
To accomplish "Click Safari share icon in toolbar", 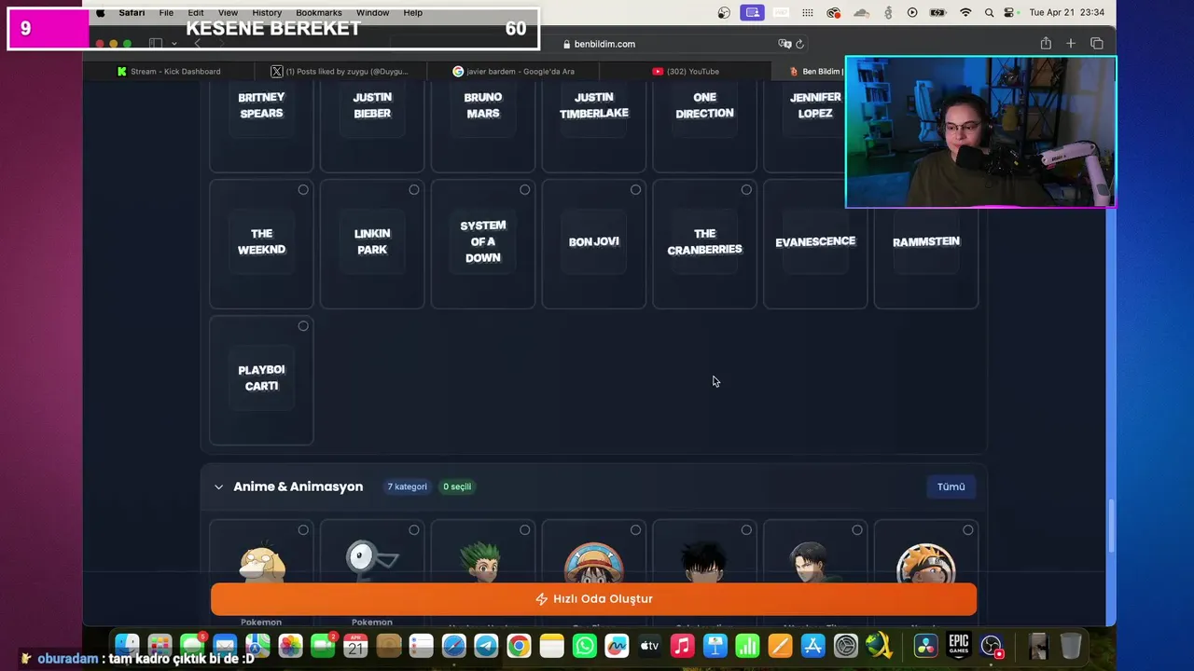I will [x=1046, y=44].
